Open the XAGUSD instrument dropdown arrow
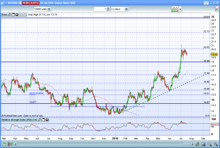This screenshot has width=220, height=148. (x=6, y=3)
